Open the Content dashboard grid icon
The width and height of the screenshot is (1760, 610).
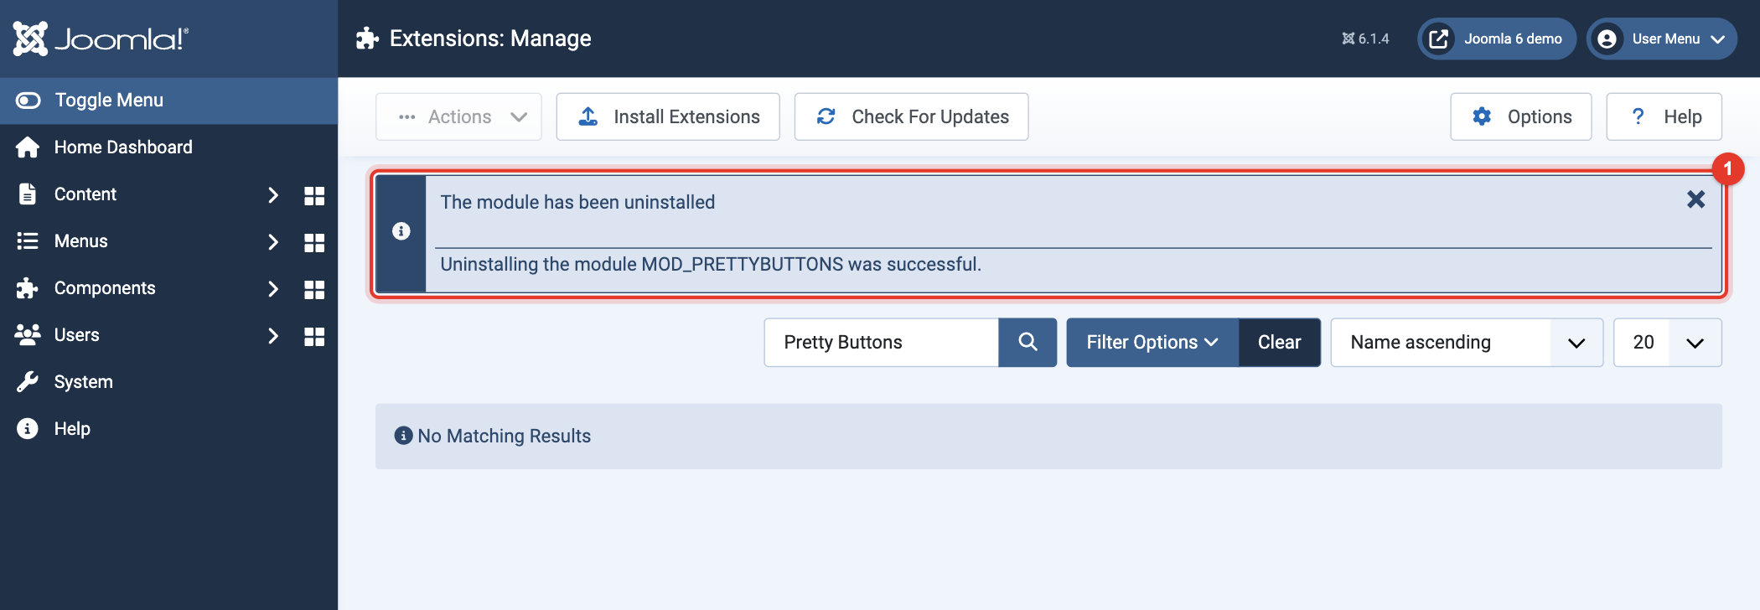point(314,195)
